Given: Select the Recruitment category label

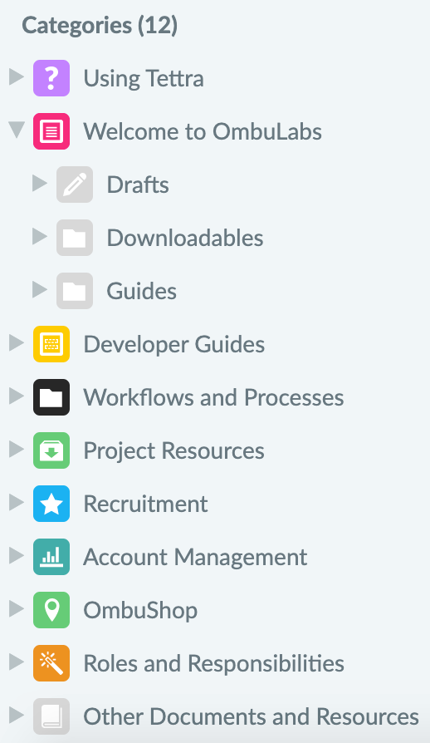Looking at the screenshot, I should click(146, 504).
